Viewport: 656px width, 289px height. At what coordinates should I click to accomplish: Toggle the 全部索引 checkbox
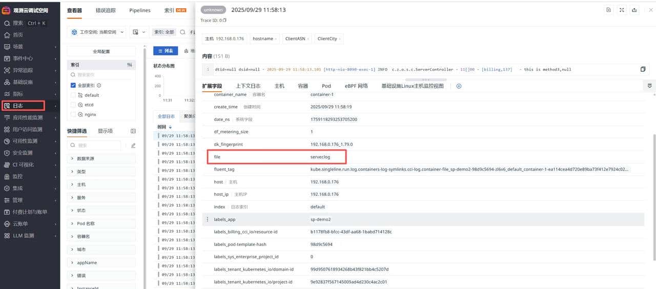click(73, 86)
